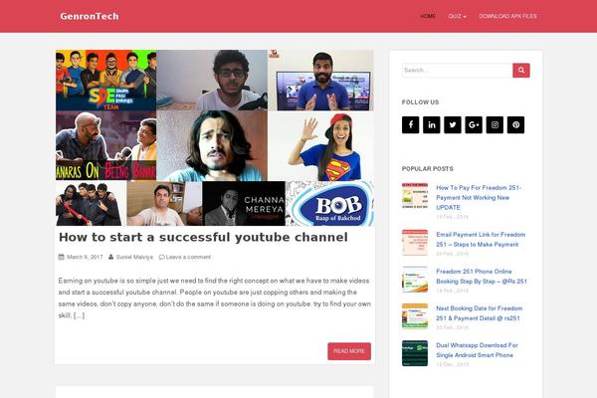
Task: Click the calendar icon beside March 9, 2017
Action: pos(62,257)
